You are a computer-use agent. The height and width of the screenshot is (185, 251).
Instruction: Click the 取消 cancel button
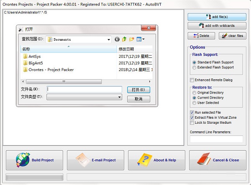(x=138, y=99)
